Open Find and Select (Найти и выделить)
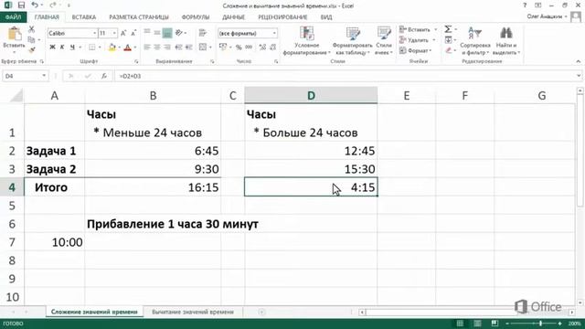Screen dimensions: 585x329 tap(505, 41)
